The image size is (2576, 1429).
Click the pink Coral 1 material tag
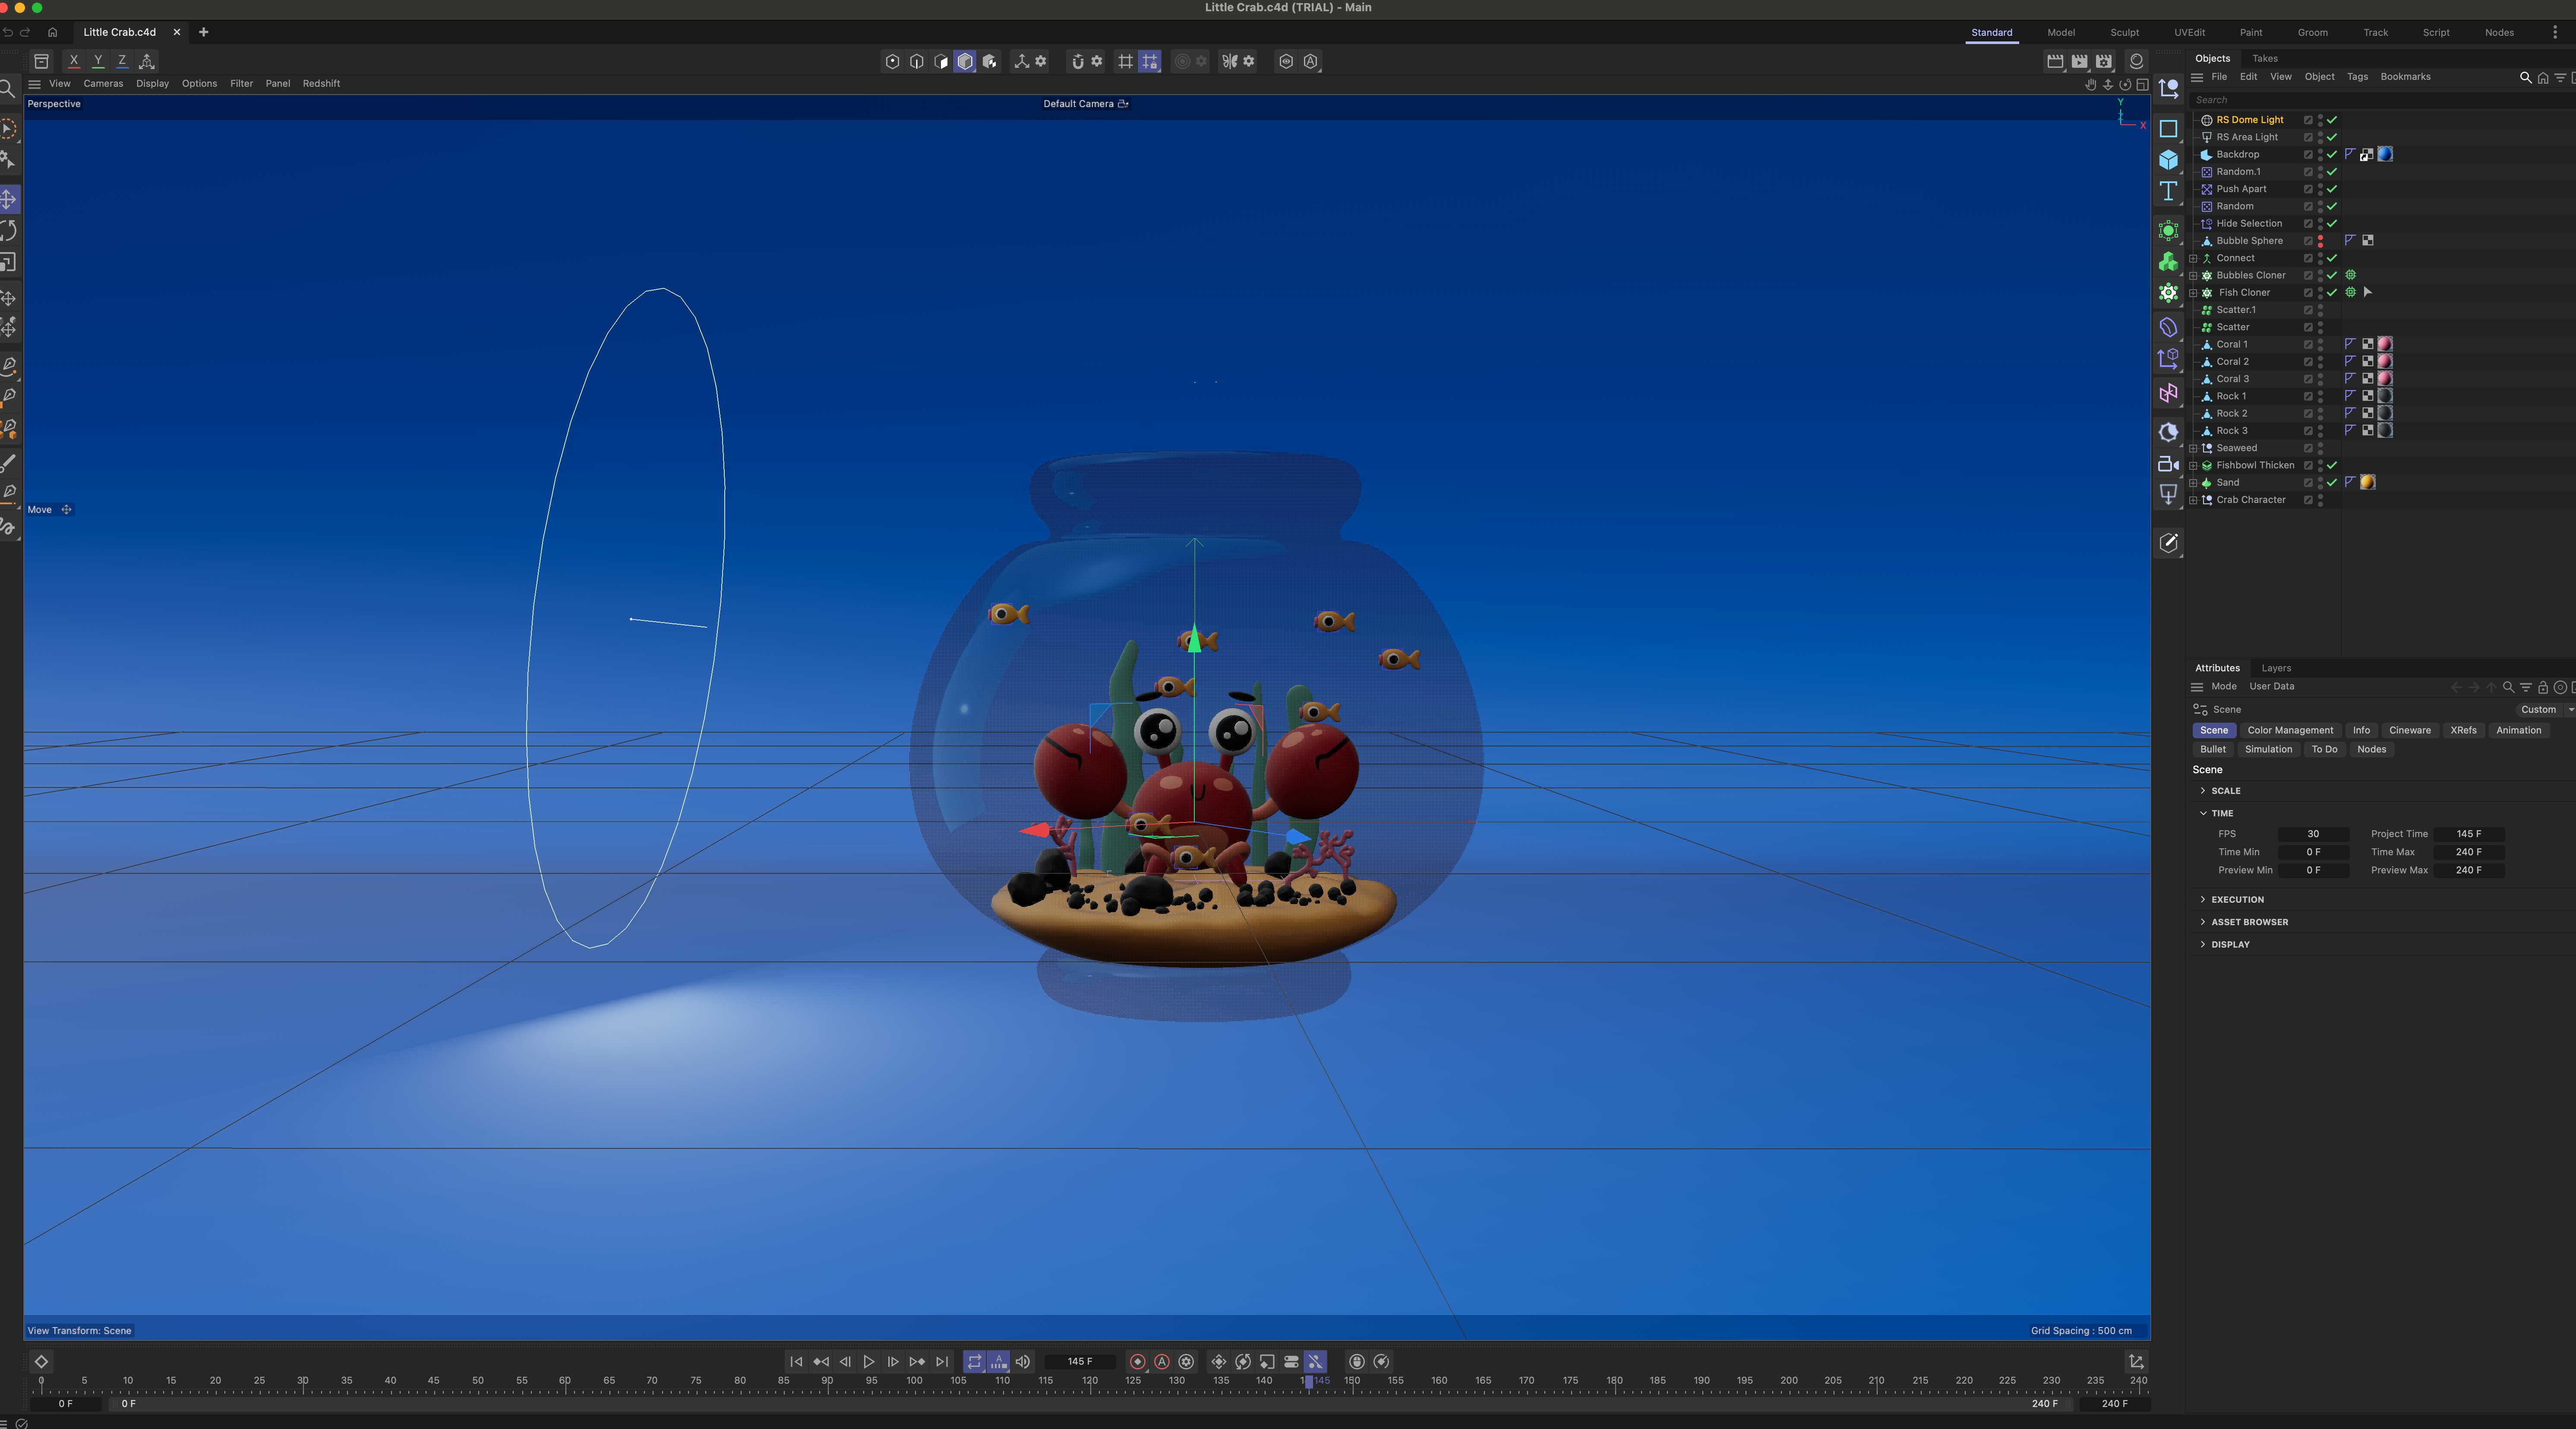pos(2385,345)
